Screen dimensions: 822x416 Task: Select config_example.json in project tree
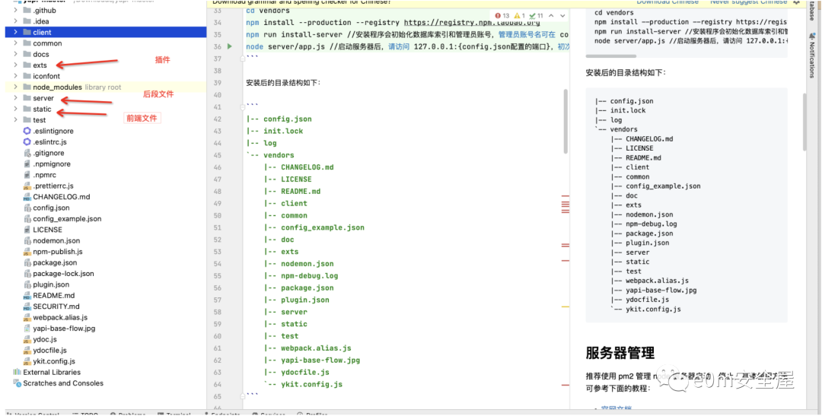click(67, 219)
